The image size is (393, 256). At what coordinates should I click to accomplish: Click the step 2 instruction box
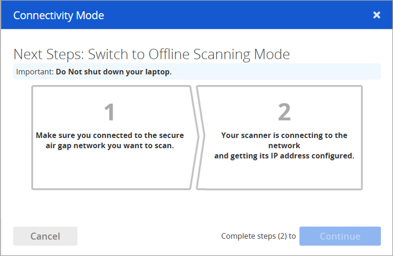click(280, 137)
